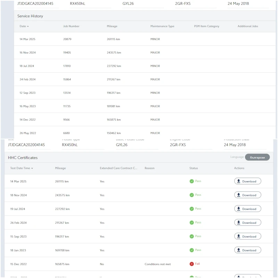Click the Job Number column header

[71, 26]
